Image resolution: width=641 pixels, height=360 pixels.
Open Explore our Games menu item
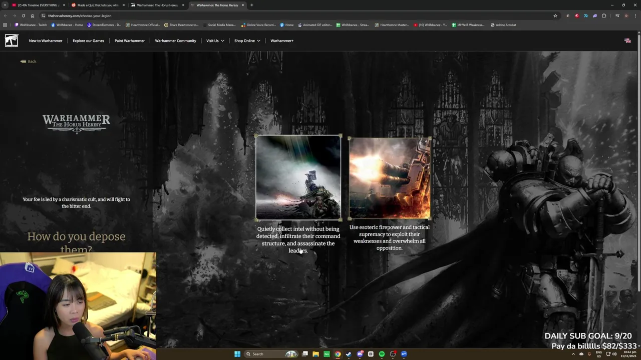point(88,40)
